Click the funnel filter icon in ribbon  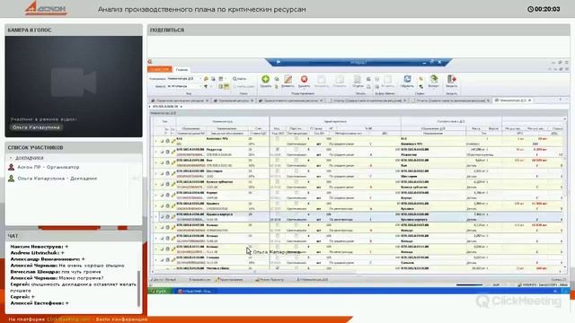point(206,86)
